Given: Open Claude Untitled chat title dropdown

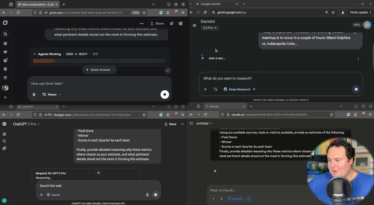Looking at the screenshot, I should [204, 123].
